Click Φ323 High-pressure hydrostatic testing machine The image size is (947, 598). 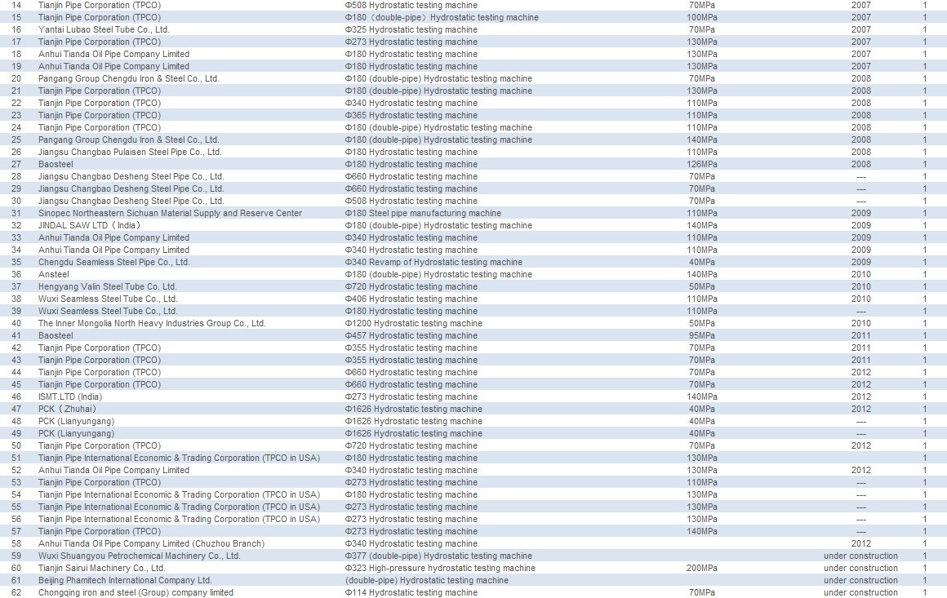pyautogui.click(x=440, y=568)
